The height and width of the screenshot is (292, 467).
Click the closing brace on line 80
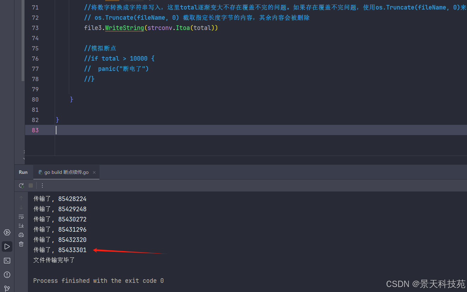(x=72, y=99)
